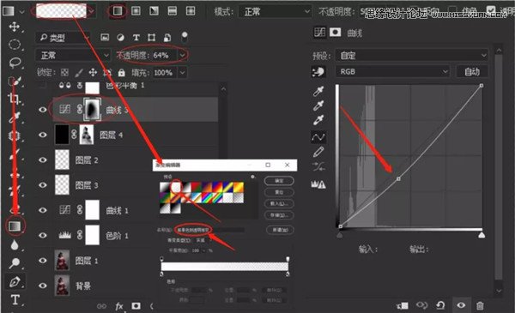Click 确定 OK in gradient editor
This screenshot has height=313, width=515.
[x=279, y=181]
